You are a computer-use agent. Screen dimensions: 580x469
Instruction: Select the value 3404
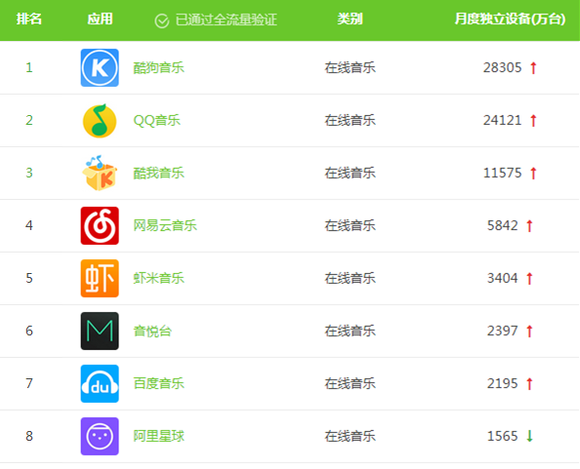click(502, 278)
